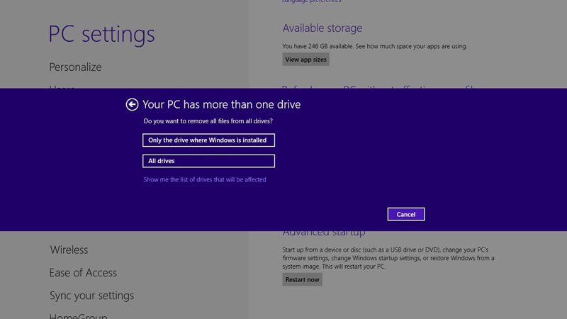Click the partially hidden 'Advanced startup' heading
The width and height of the screenshot is (567, 319).
[324, 233]
